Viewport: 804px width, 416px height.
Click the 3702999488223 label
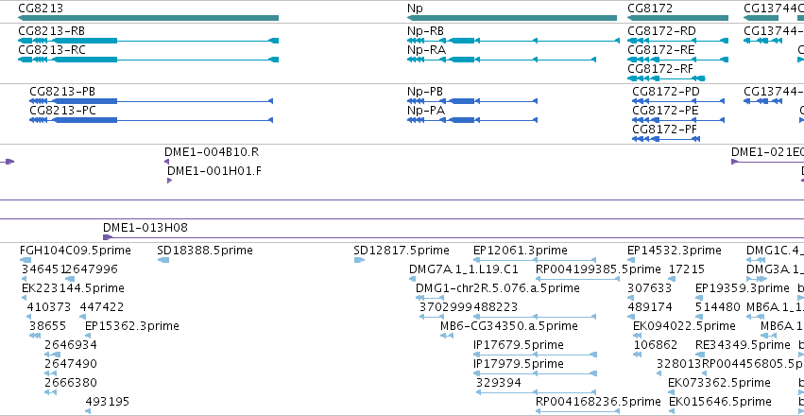[x=469, y=307]
